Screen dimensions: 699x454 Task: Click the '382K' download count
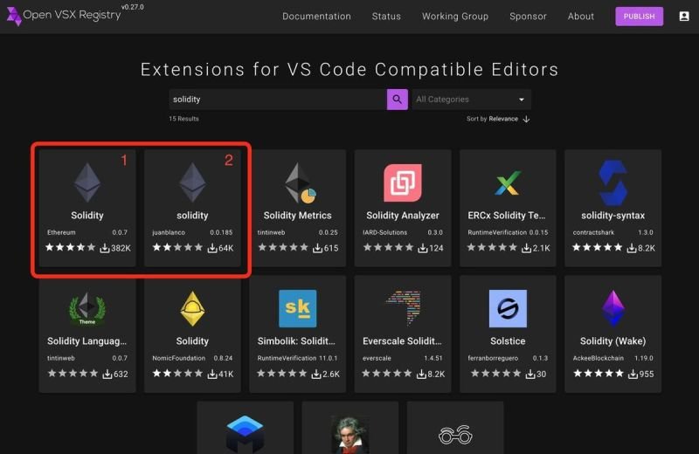point(121,248)
